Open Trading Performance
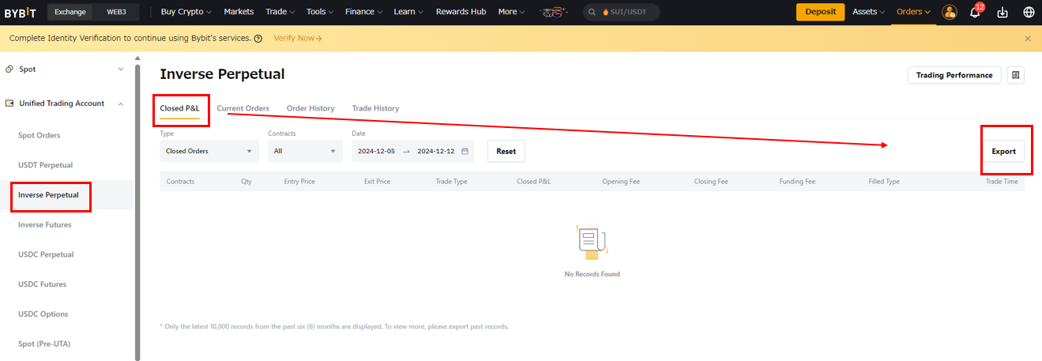This screenshot has height=361, width=1042. click(954, 75)
